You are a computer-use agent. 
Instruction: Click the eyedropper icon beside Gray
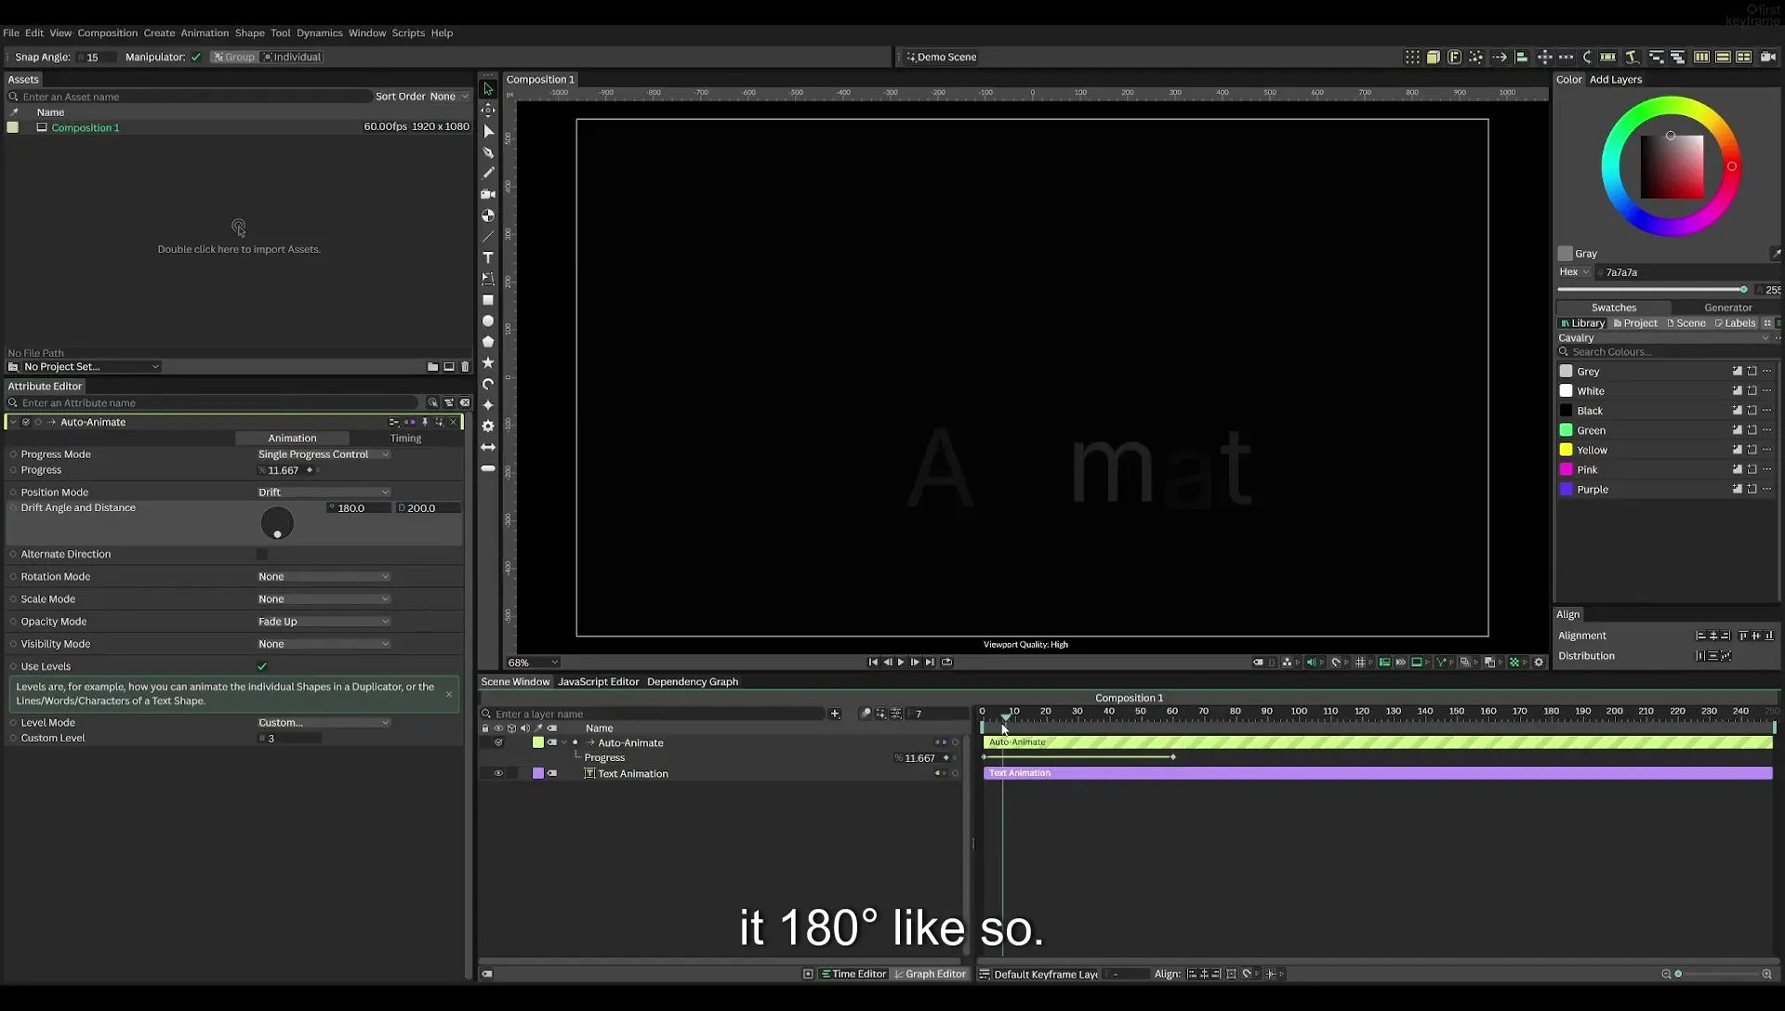point(1776,254)
